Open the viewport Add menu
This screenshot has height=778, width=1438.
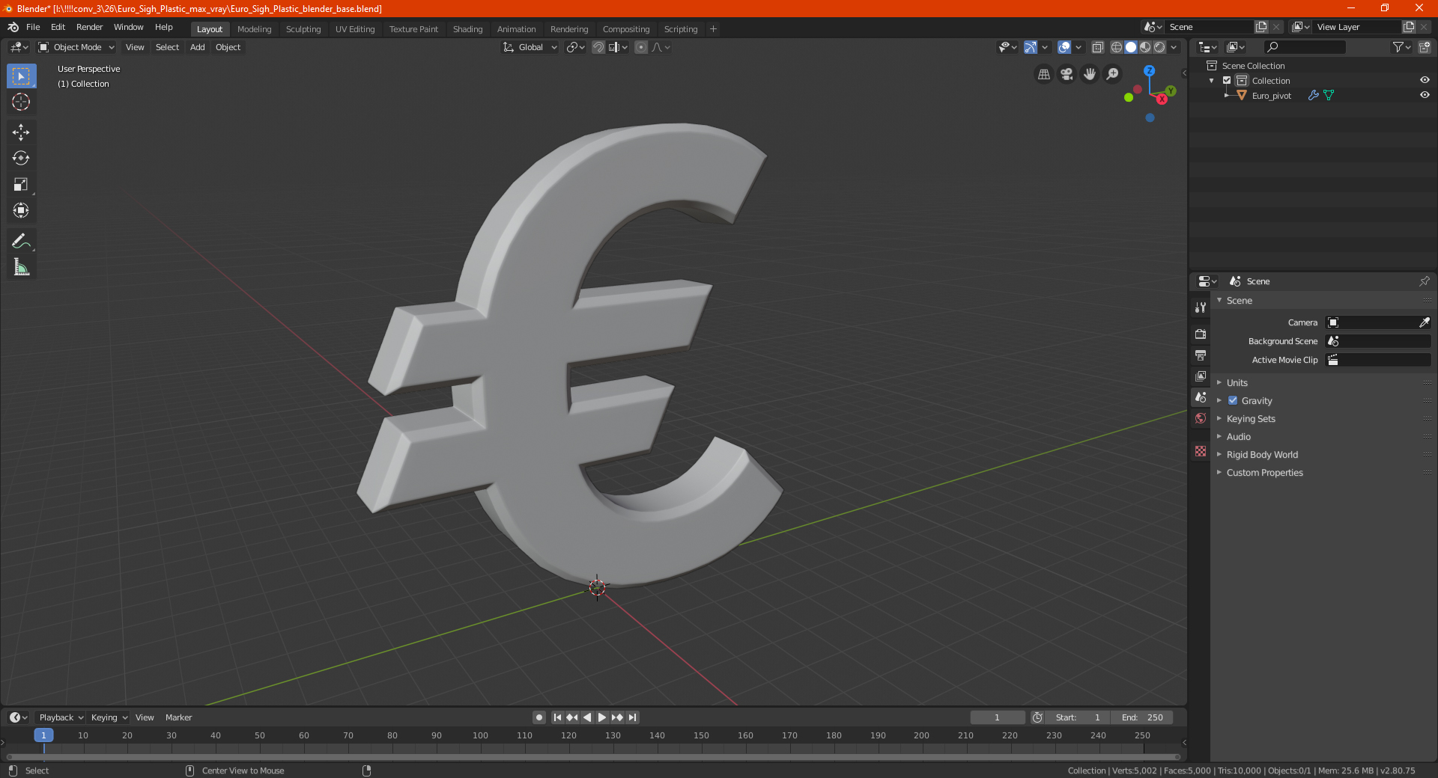click(197, 47)
